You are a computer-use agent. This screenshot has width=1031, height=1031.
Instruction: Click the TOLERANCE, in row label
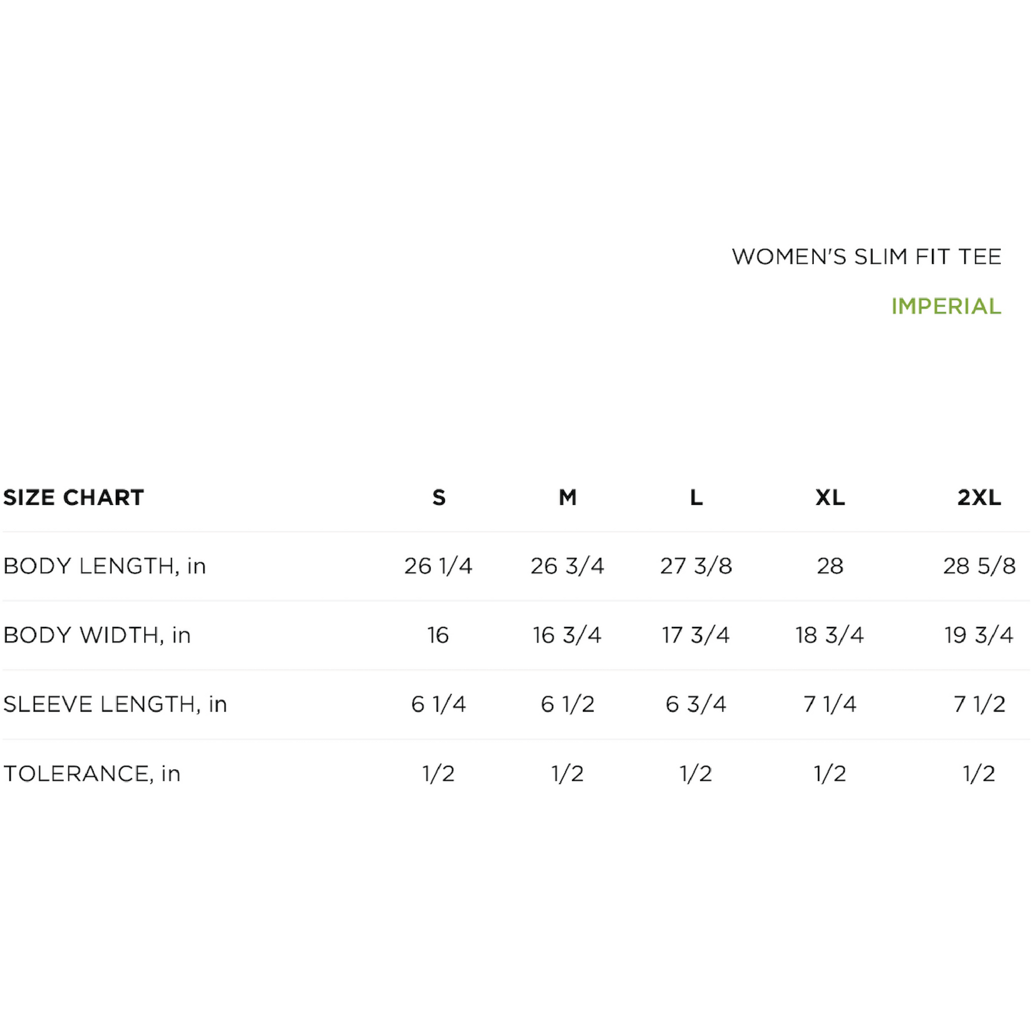(x=92, y=774)
